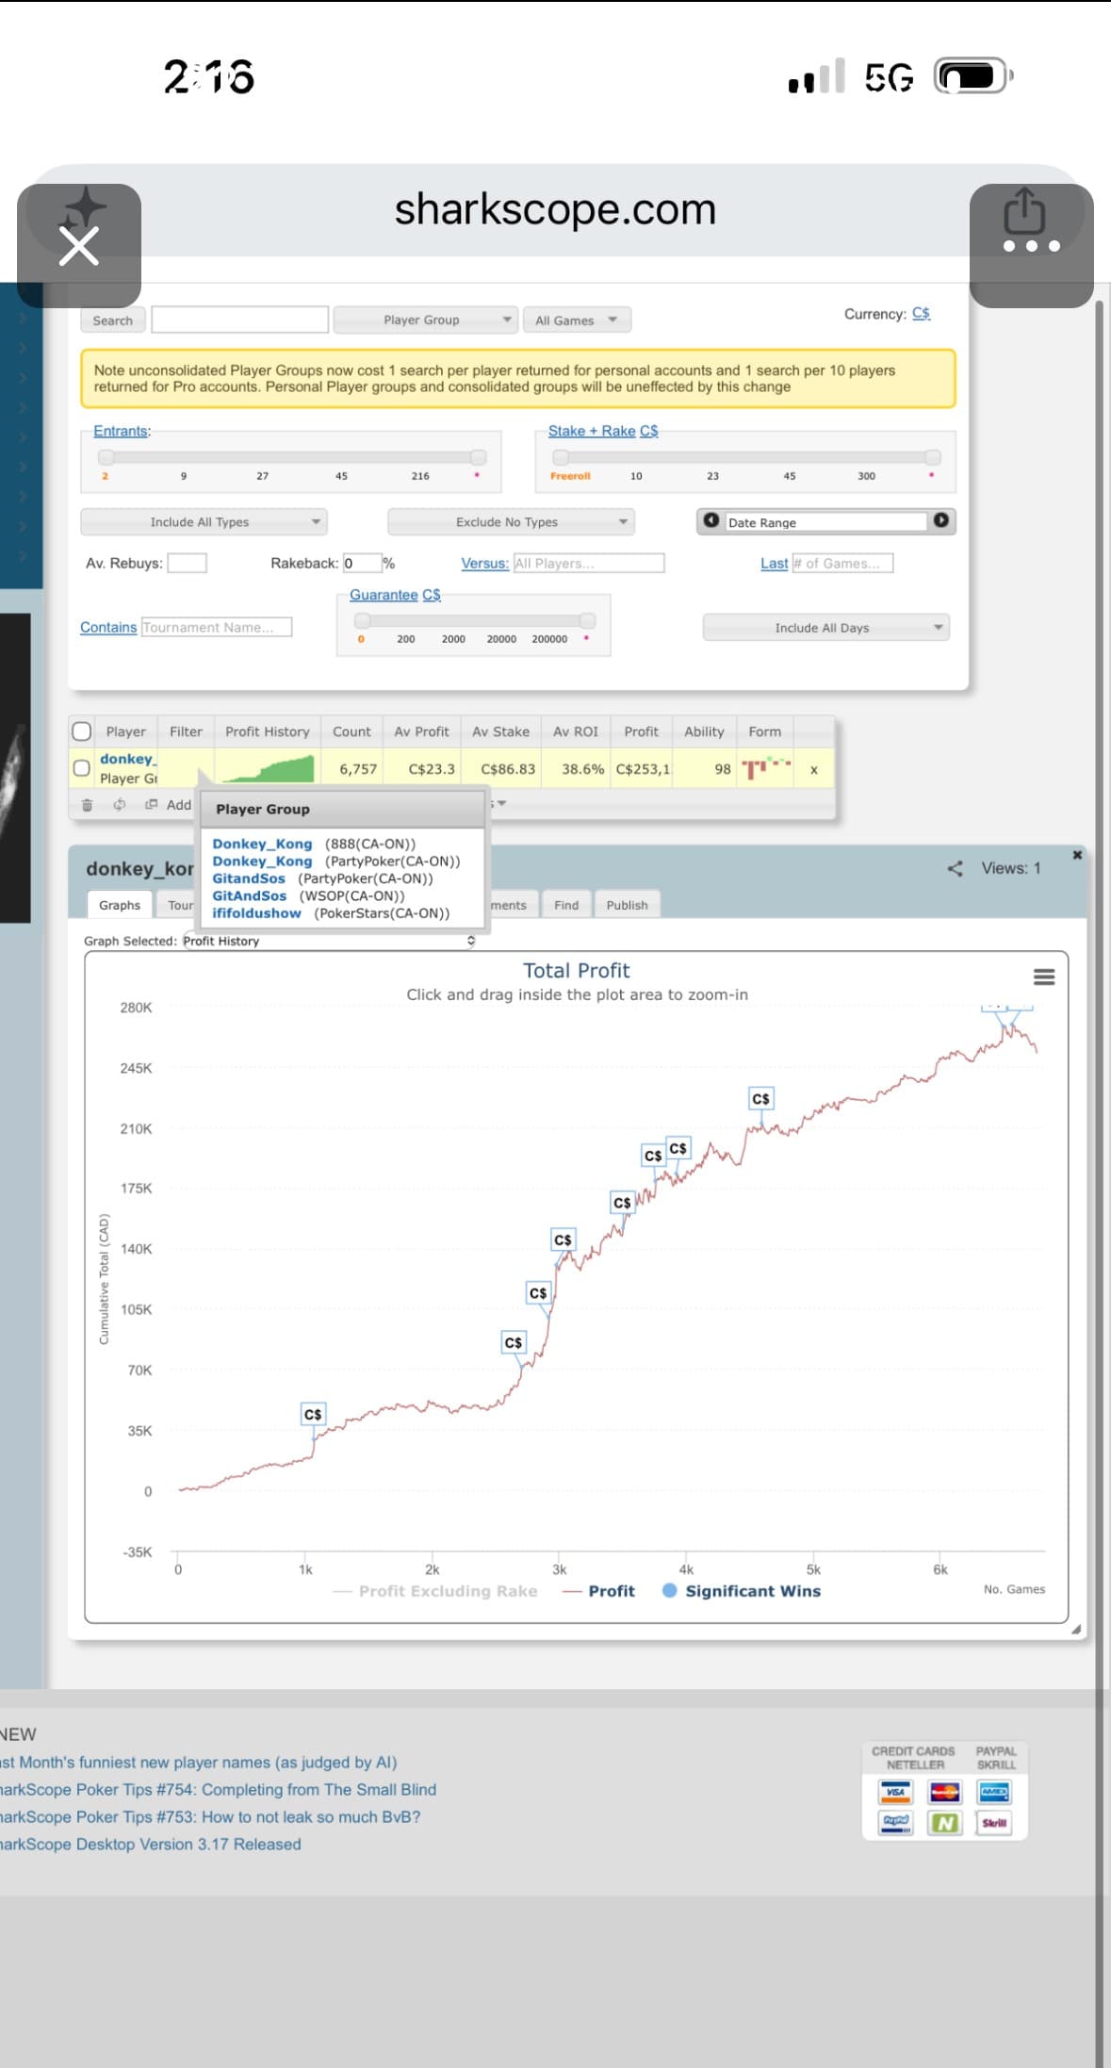
Task: Switch to the Graphs tab
Action: tap(120, 905)
